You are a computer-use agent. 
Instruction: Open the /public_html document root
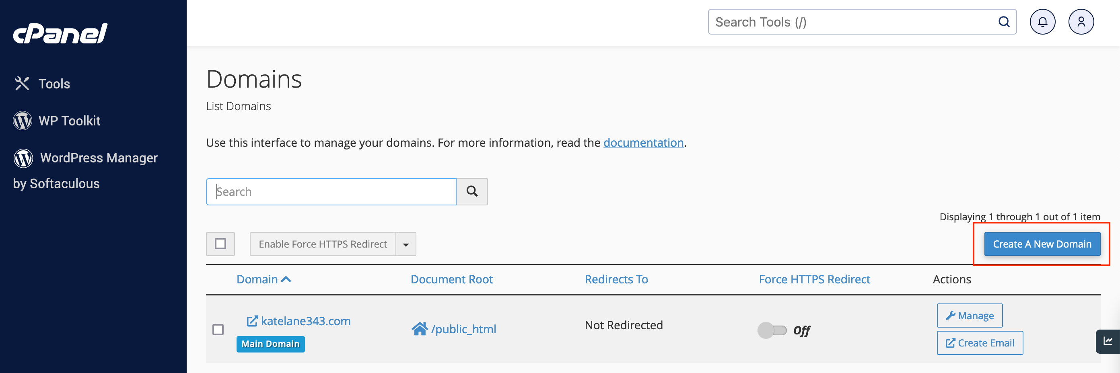pyautogui.click(x=463, y=329)
